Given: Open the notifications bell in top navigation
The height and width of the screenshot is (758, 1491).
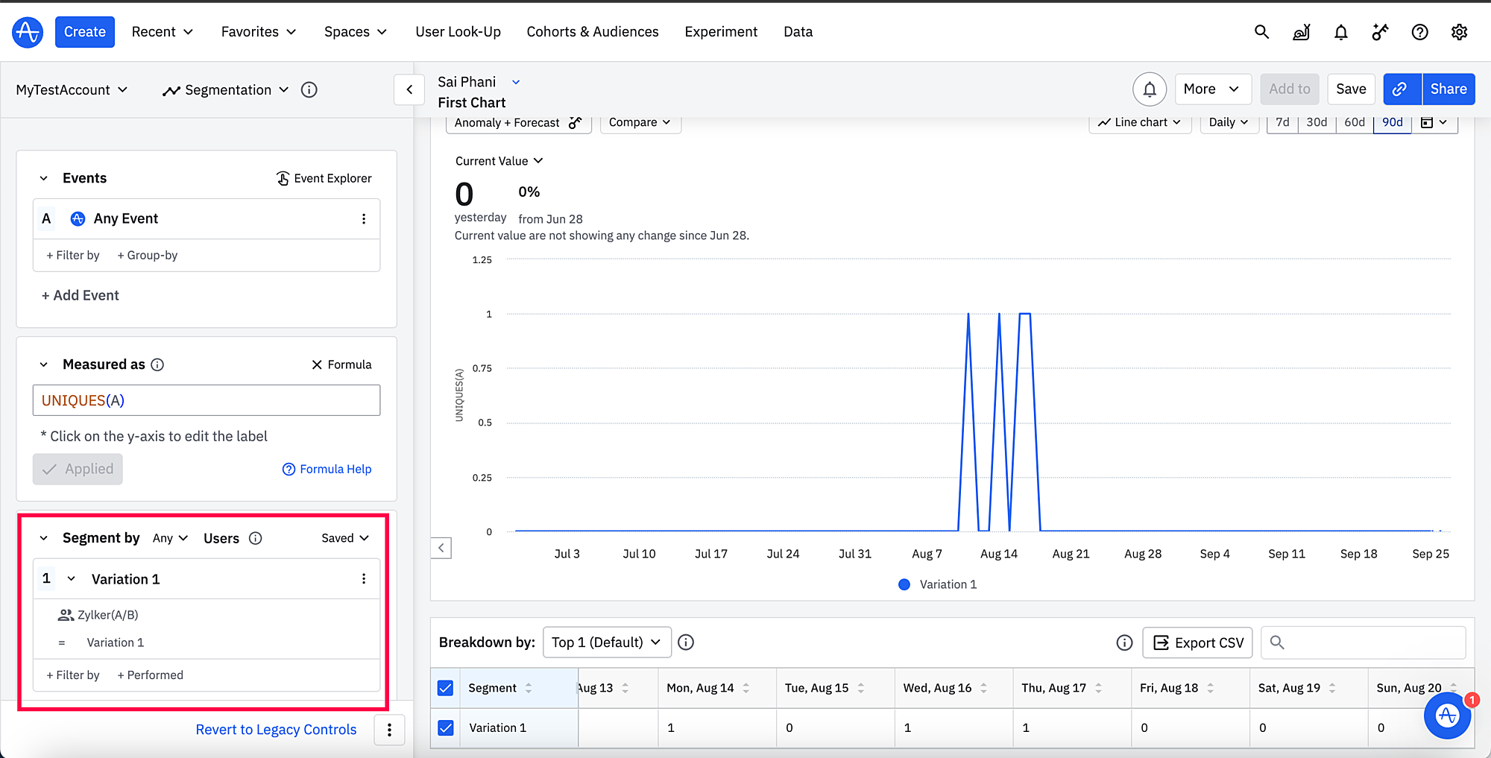Looking at the screenshot, I should 1340,32.
